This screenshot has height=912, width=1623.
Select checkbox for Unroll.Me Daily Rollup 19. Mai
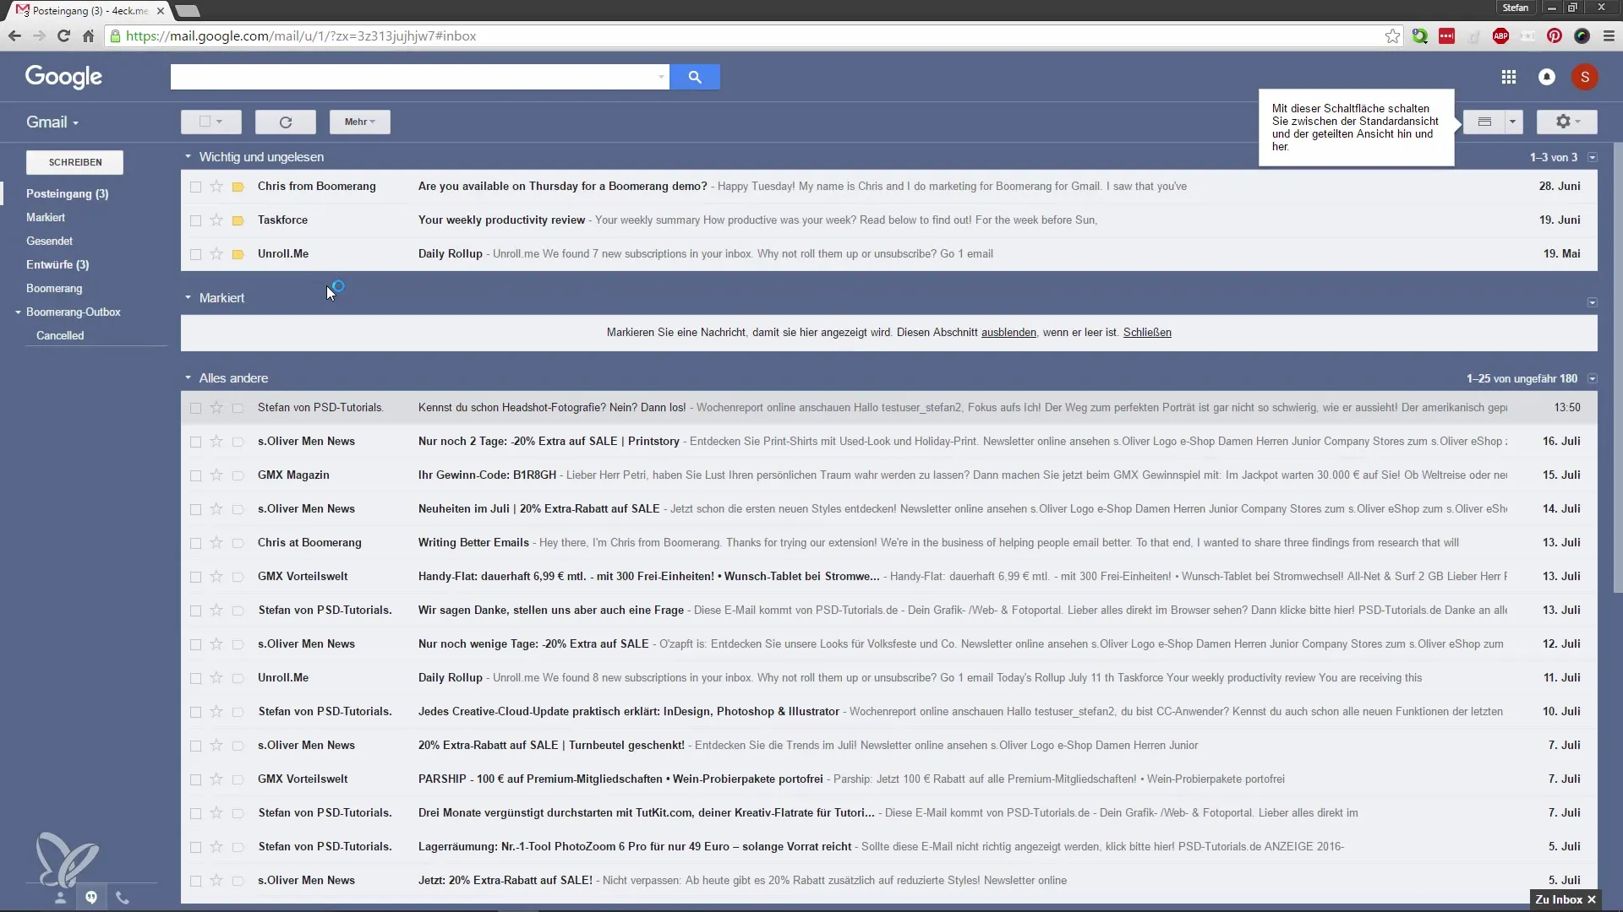(x=195, y=254)
